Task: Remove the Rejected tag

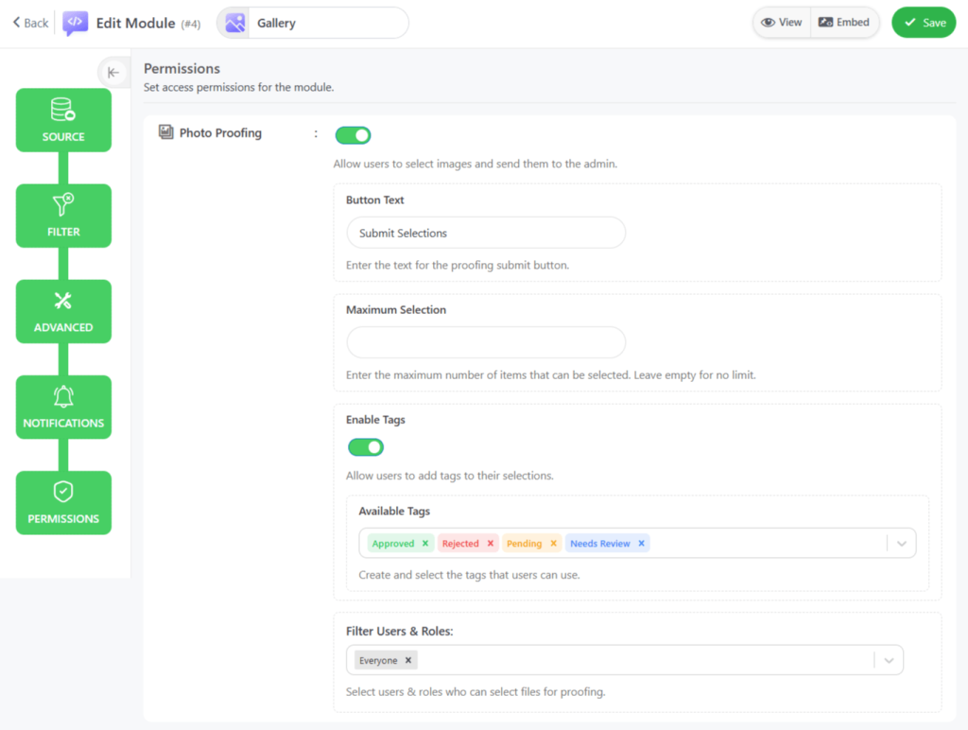Action: pos(491,544)
